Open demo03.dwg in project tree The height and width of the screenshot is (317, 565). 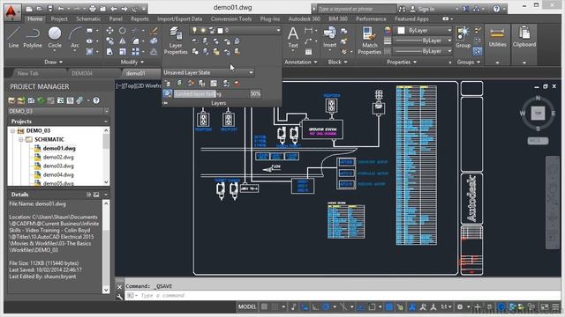tap(58, 166)
